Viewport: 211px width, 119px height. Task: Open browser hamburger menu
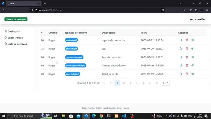click(207, 10)
